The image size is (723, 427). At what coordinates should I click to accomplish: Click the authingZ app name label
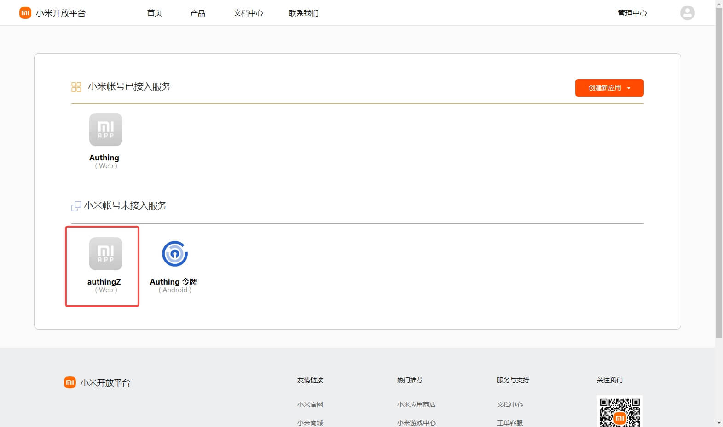click(x=104, y=282)
